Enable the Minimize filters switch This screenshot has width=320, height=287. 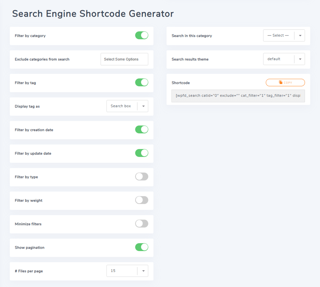[142, 224]
